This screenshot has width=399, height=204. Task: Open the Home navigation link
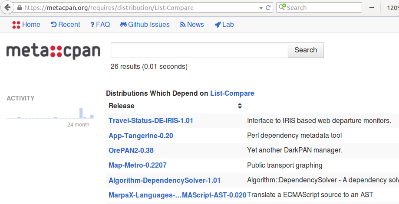click(x=26, y=25)
